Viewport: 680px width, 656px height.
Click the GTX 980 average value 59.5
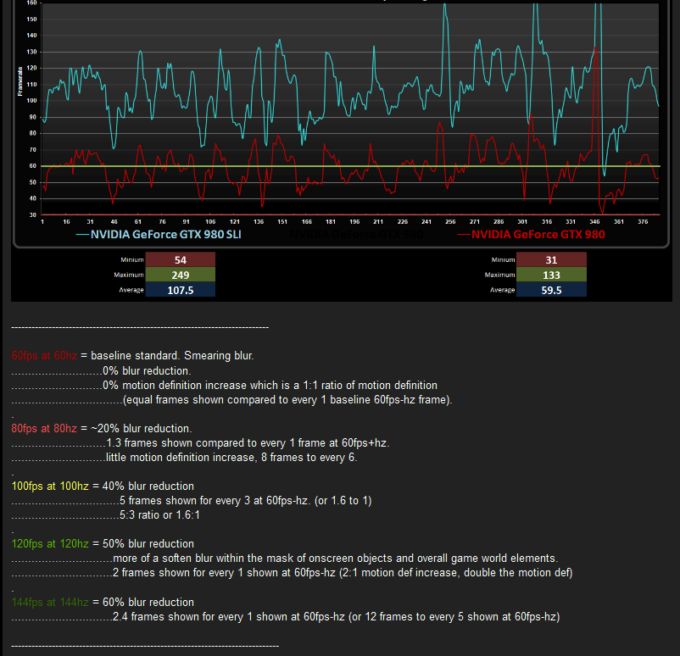tap(551, 290)
